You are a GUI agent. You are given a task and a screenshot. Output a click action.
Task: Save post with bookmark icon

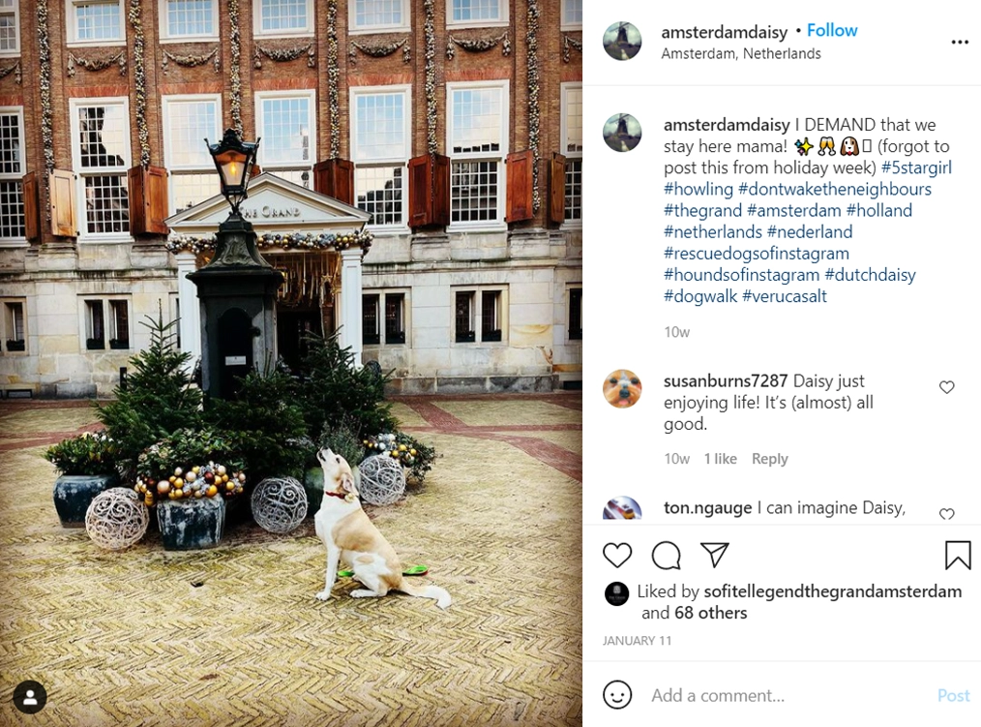coord(958,556)
